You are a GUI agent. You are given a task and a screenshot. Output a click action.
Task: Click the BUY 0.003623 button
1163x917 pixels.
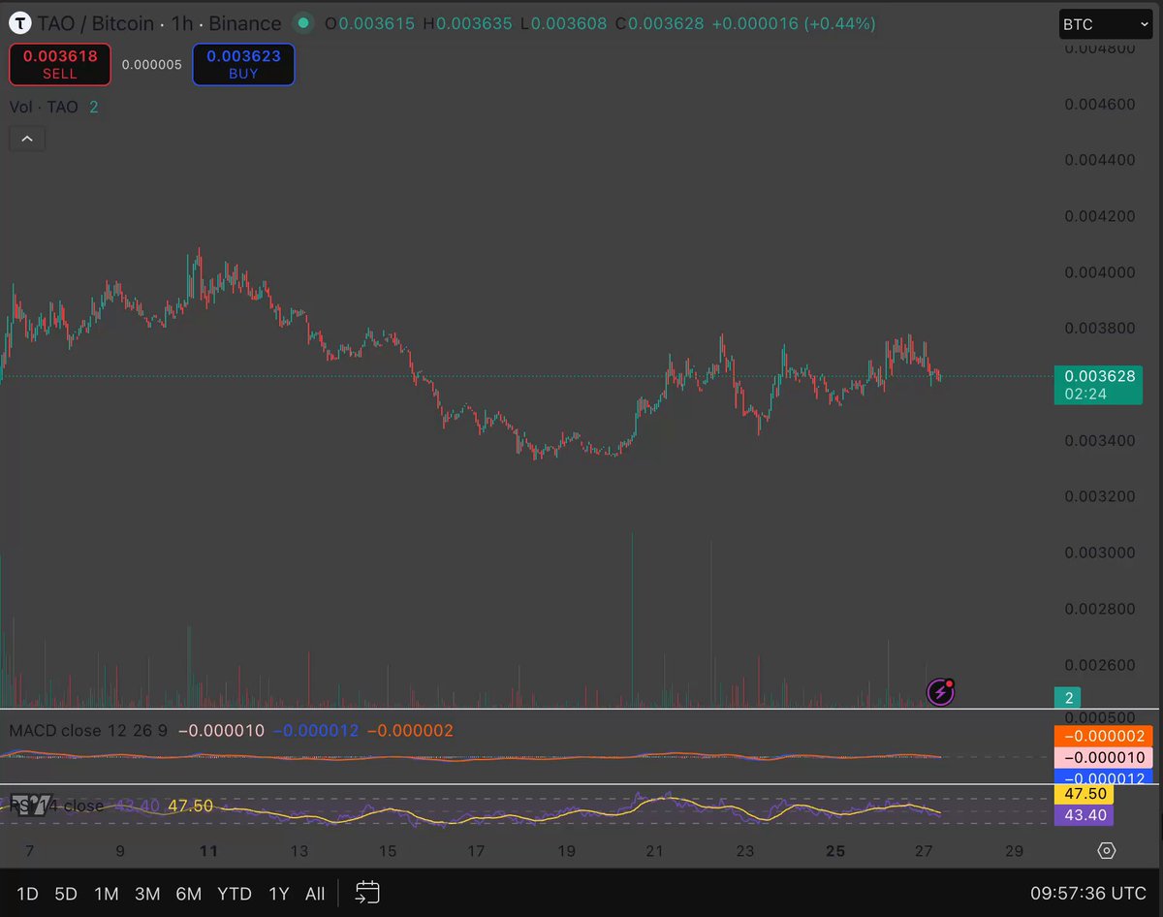click(243, 64)
